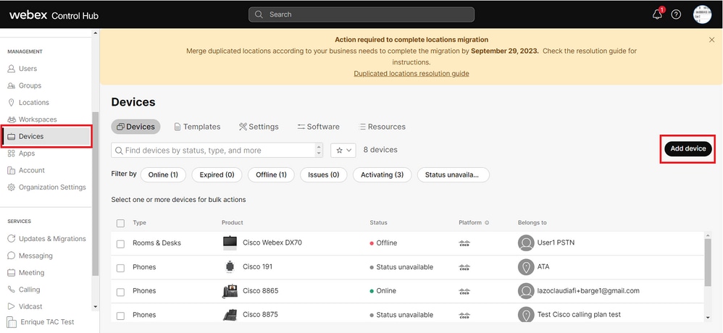Open the notifications bell icon
Viewport: 723px width, 333px height.
[658, 14]
